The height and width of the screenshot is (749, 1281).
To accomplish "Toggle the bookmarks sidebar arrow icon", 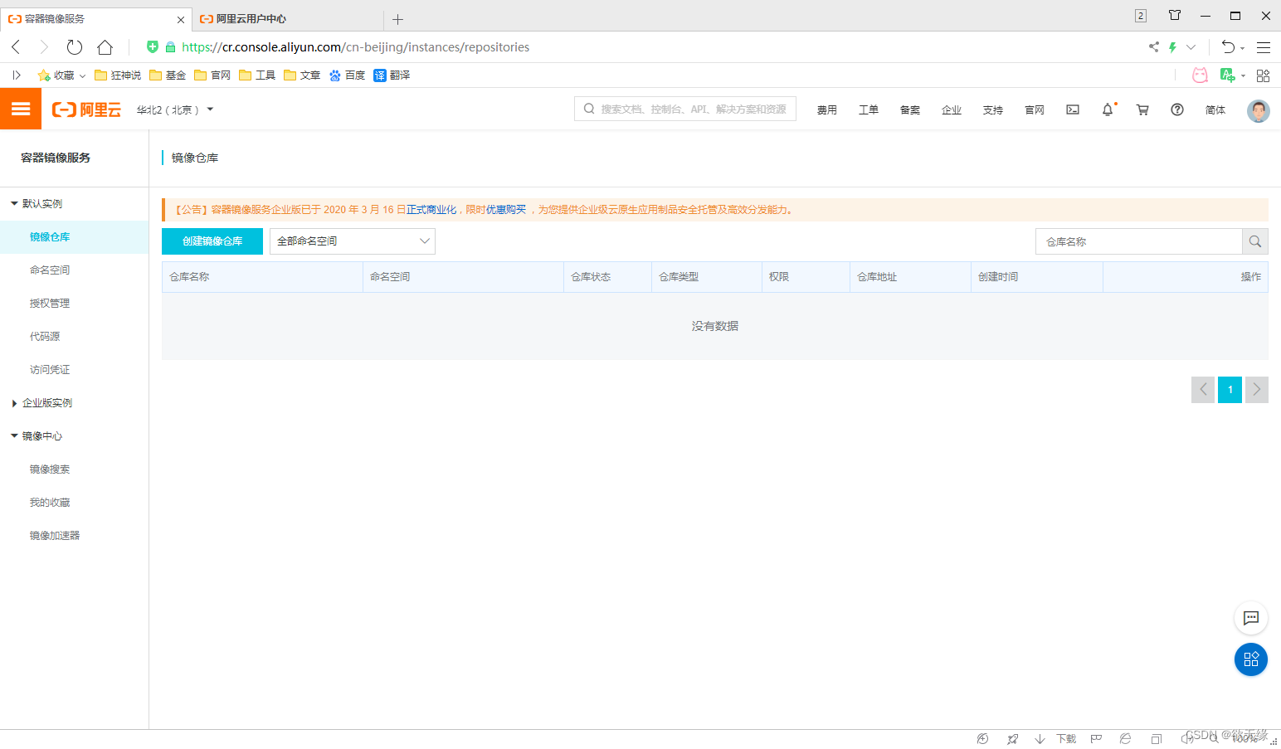I will click(x=17, y=75).
